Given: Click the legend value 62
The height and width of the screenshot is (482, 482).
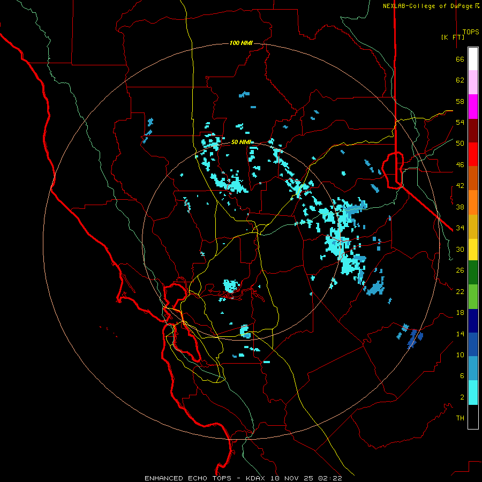Looking at the screenshot, I should point(460,80).
